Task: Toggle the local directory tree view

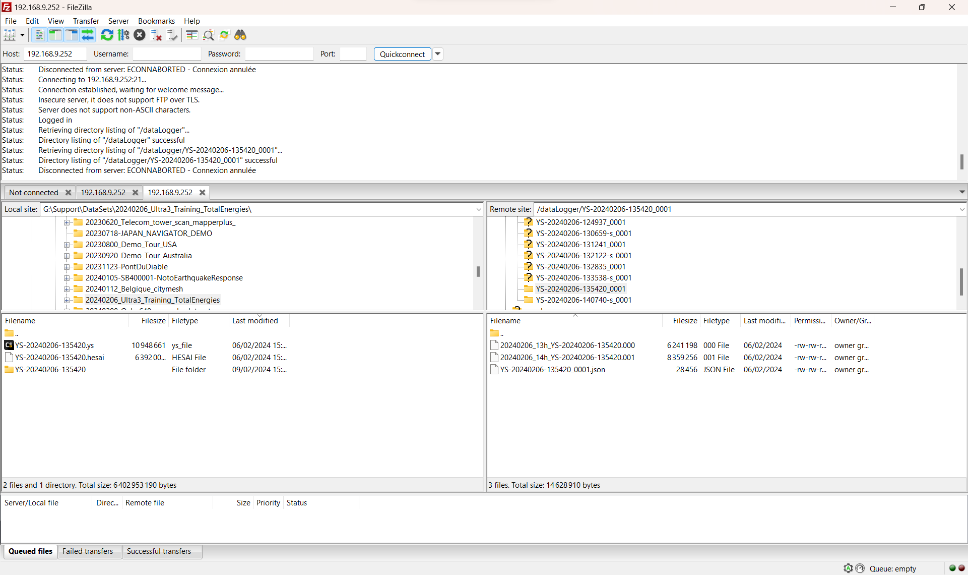Action: (x=55, y=35)
